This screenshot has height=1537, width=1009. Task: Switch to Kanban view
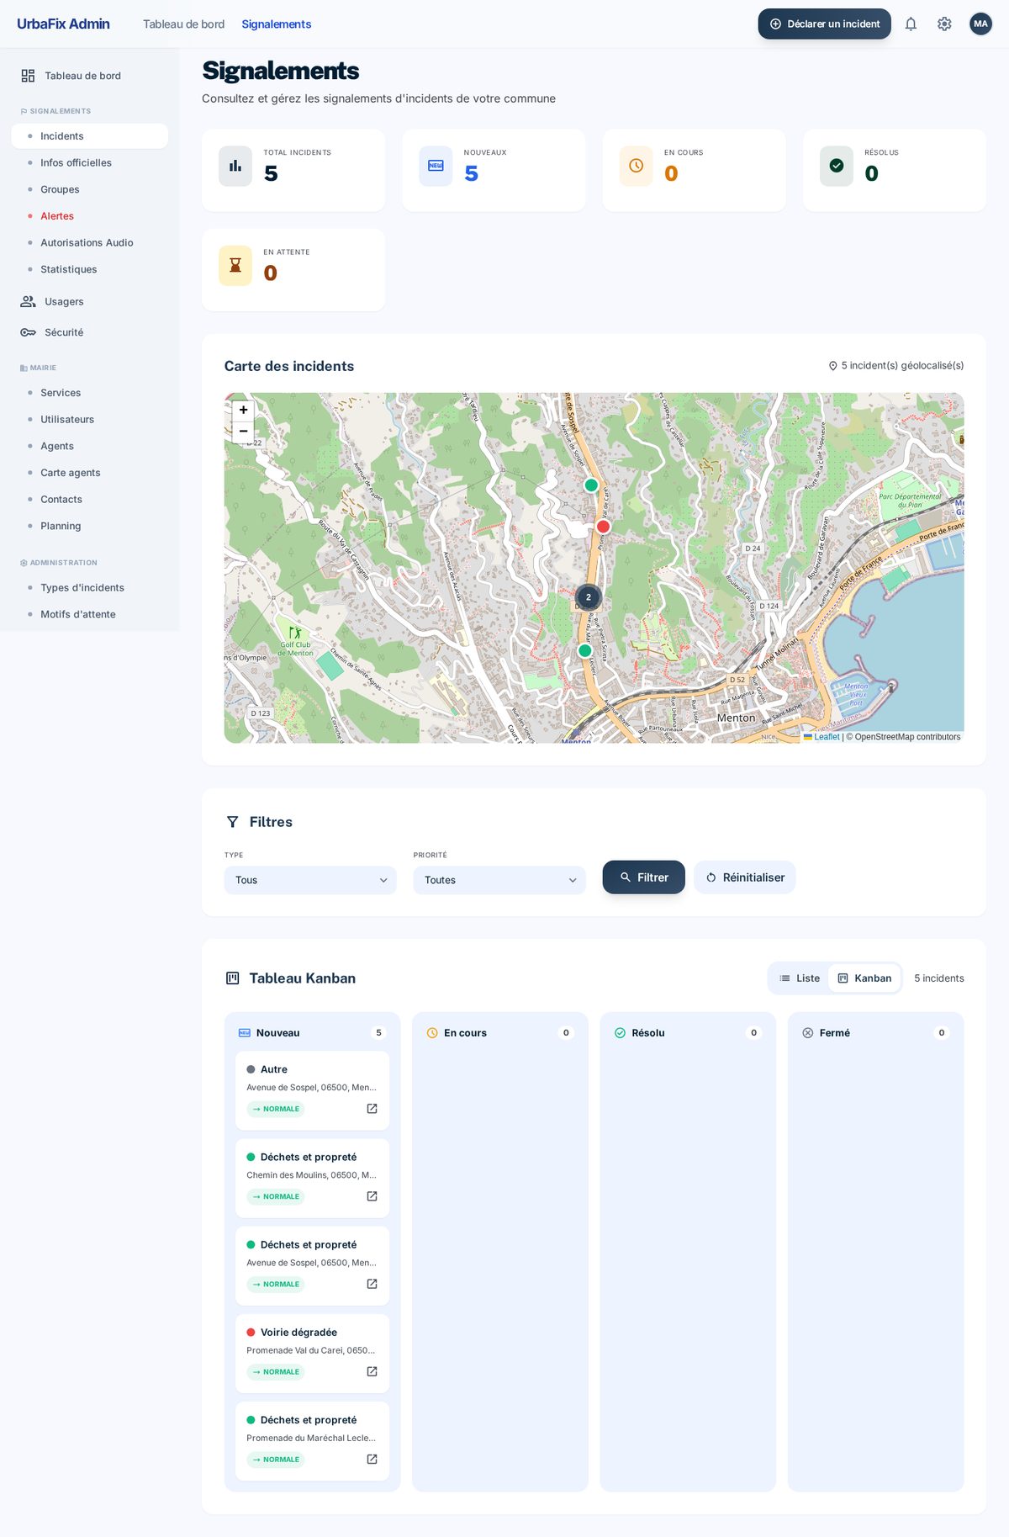click(864, 978)
